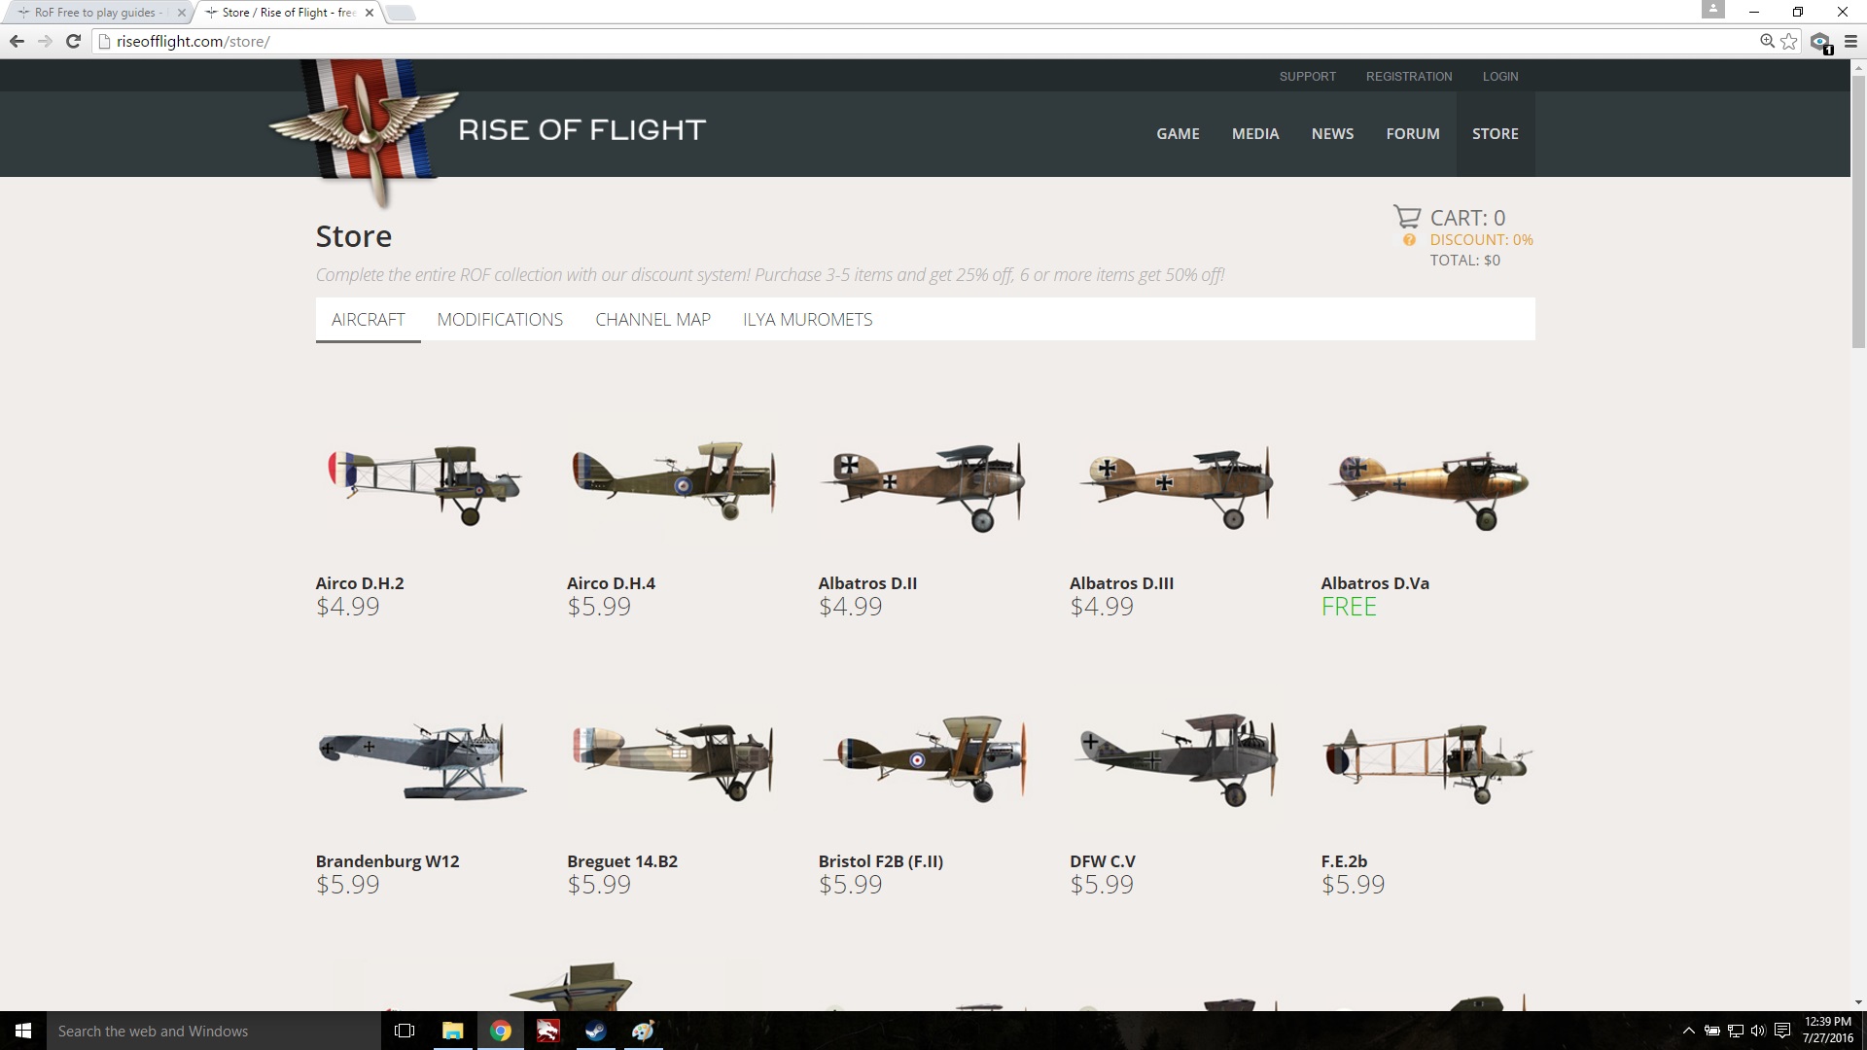Switch to the Modifications tab

click(x=500, y=320)
